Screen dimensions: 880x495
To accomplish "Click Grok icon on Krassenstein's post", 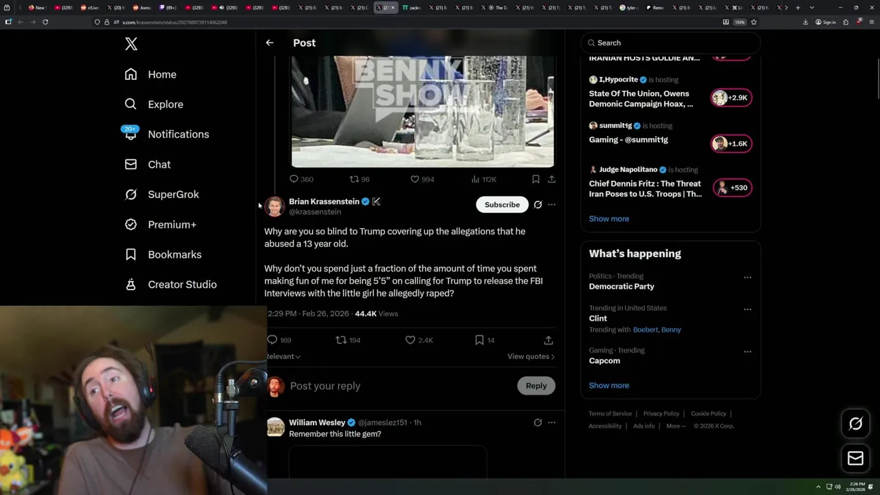I will tap(538, 205).
